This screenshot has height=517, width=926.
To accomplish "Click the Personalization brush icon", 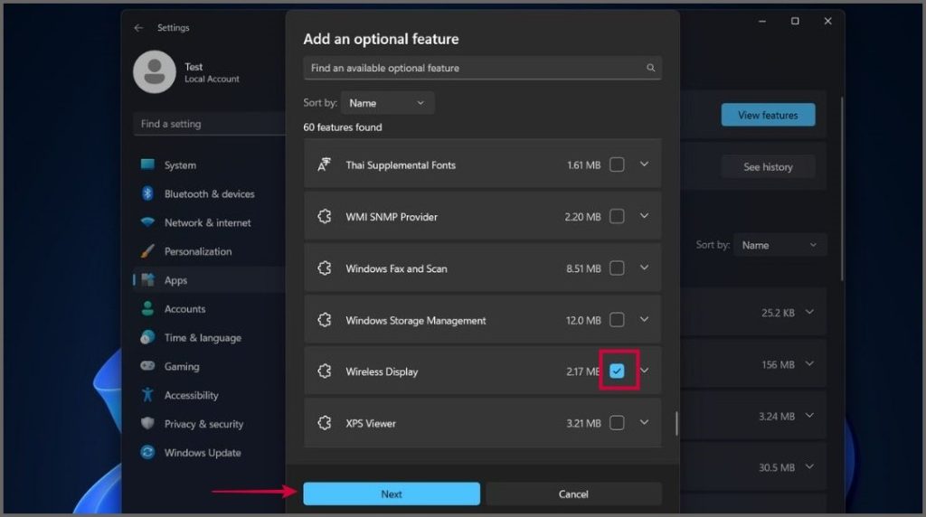I will (147, 251).
